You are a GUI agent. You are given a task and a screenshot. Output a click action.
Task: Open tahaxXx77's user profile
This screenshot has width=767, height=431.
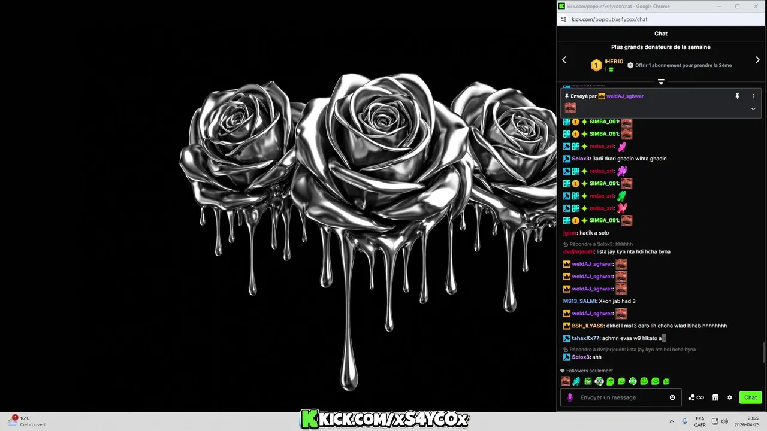coord(585,338)
